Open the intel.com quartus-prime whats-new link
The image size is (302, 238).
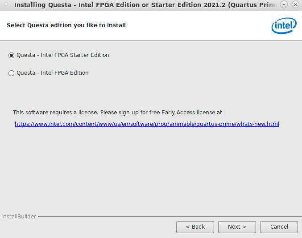(147, 124)
